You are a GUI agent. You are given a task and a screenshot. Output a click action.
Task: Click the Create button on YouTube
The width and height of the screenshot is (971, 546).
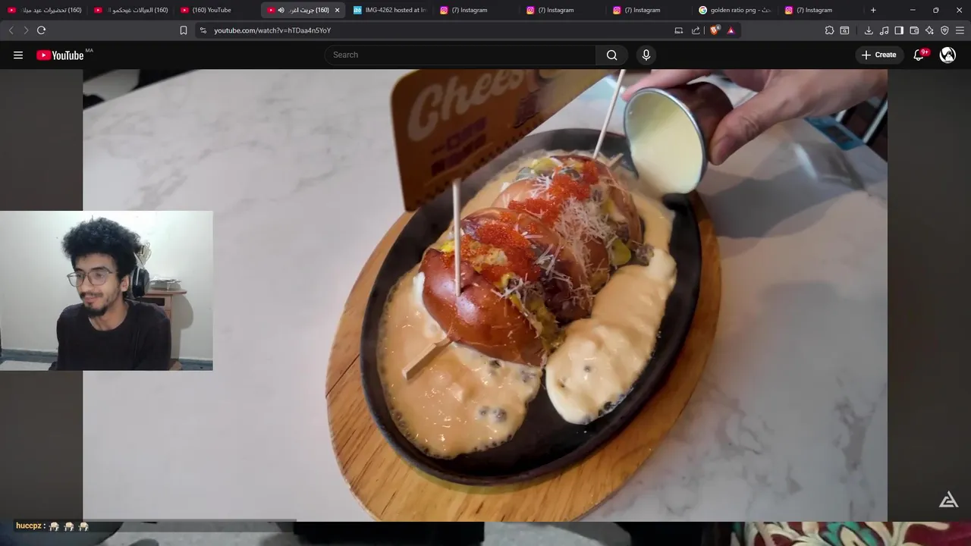[x=878, y=55]
